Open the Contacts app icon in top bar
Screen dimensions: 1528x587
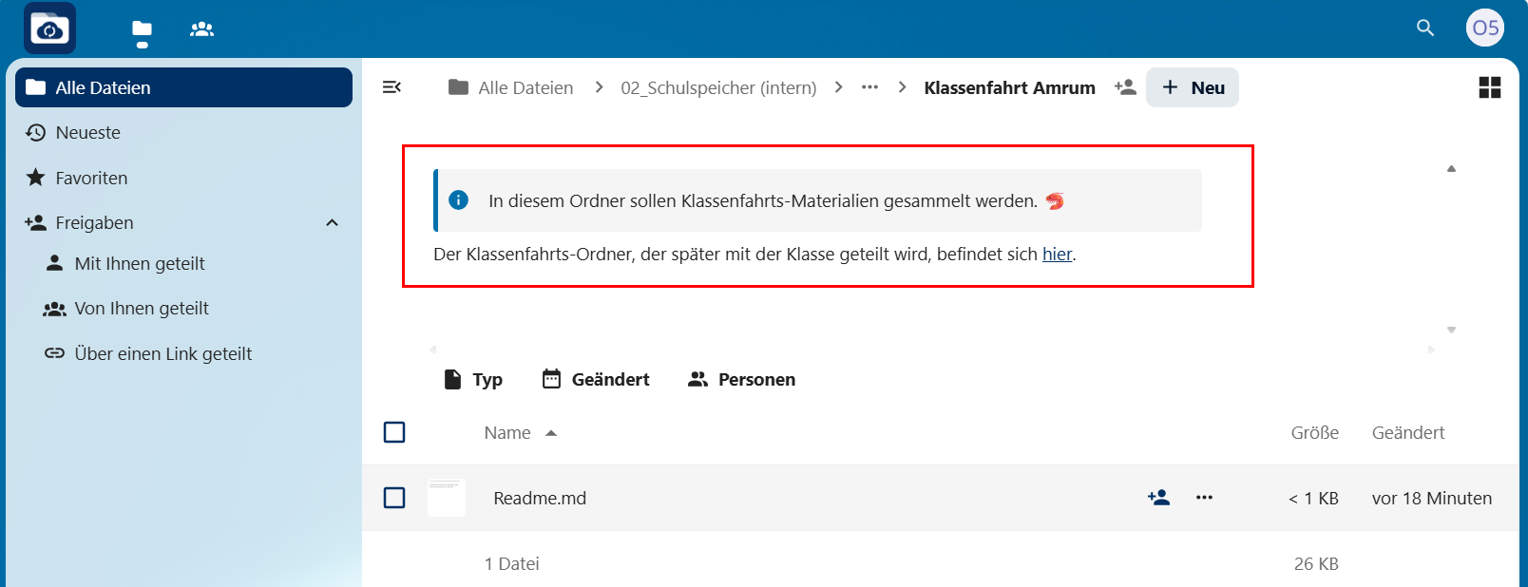pyautogui.click(x=201, y=29)
